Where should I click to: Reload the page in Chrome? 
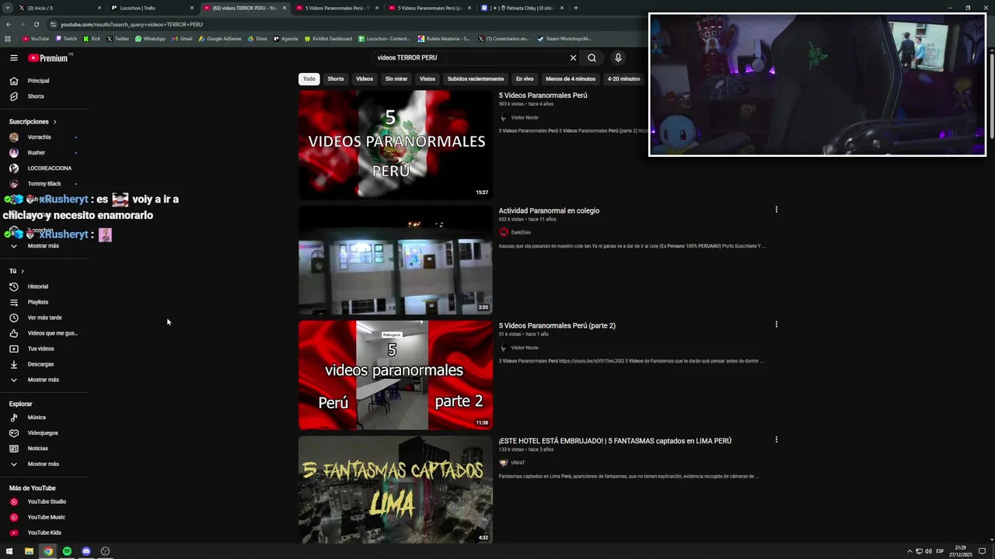pyautogui.click(x=36, y=24)
